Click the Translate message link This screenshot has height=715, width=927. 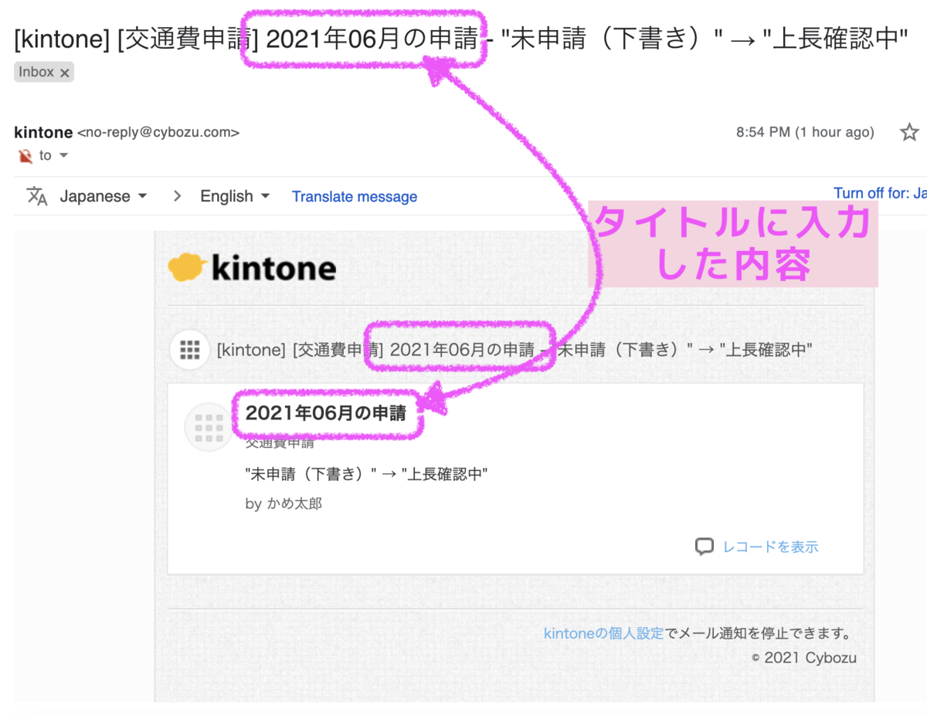point(355,197)
